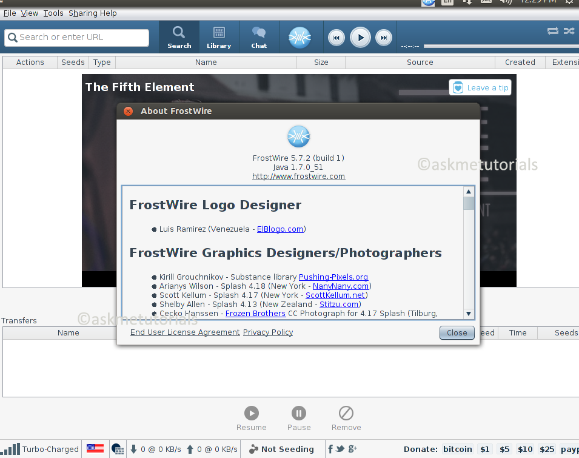Viewport: 579px width, 458px height.
Task: Click the Leave a tip button
Action: click(x=480, y=87)
